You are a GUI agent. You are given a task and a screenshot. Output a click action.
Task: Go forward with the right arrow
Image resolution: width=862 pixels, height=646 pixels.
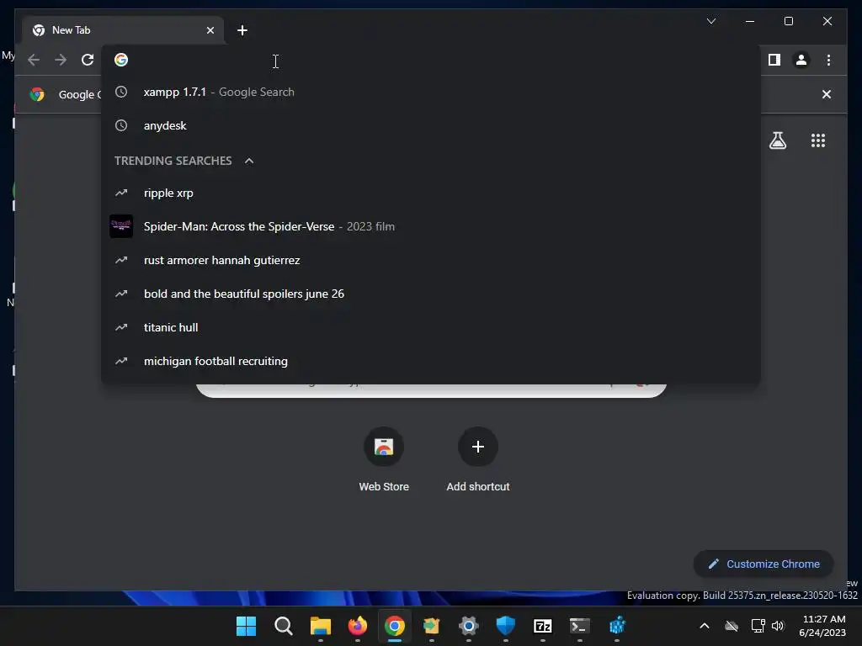click(x=61, y=60)
